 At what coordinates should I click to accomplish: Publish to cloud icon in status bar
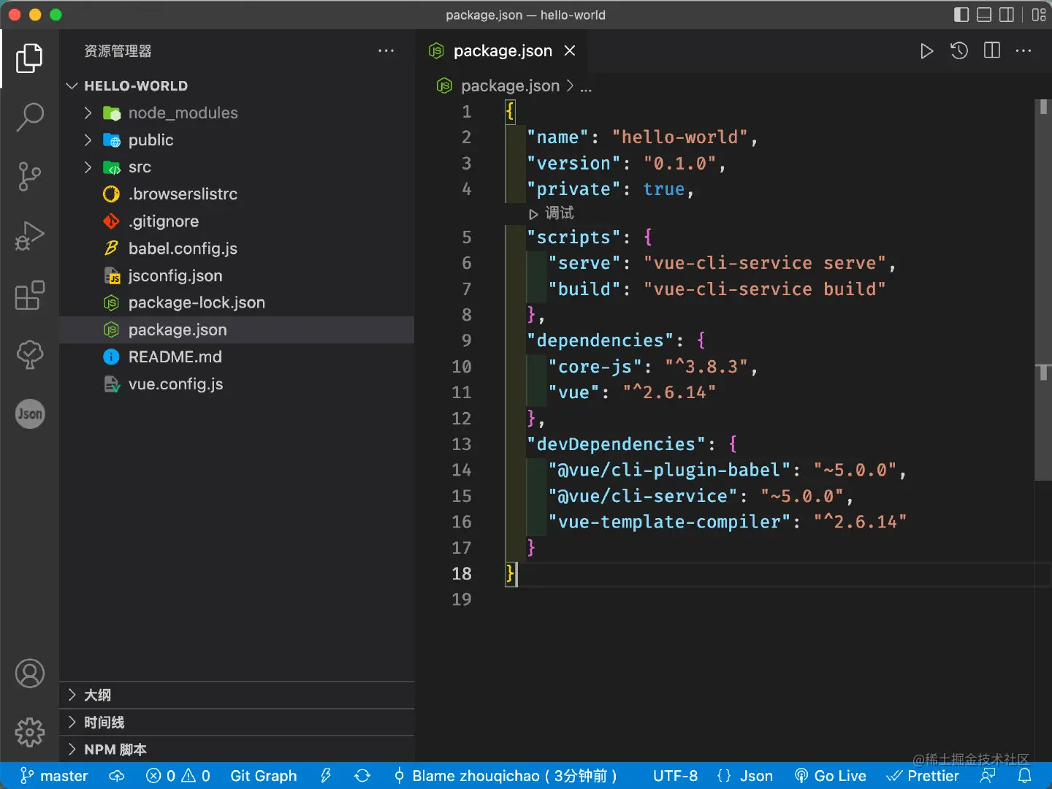117,776
